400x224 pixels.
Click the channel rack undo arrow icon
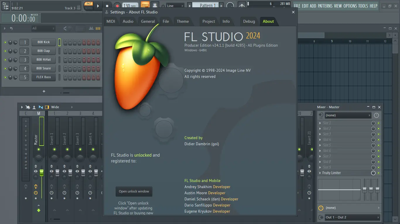(x=11, y=28)
